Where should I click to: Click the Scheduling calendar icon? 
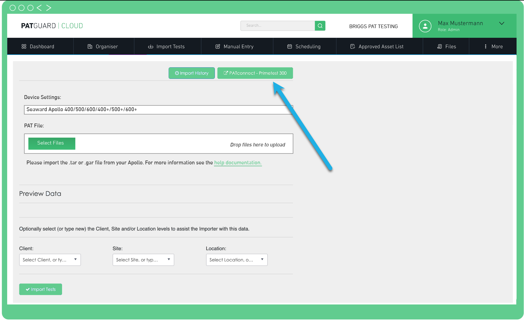click(x=290, y=46)
